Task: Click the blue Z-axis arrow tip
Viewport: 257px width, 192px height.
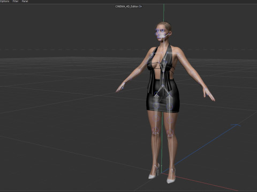Action: coord(236,125)
